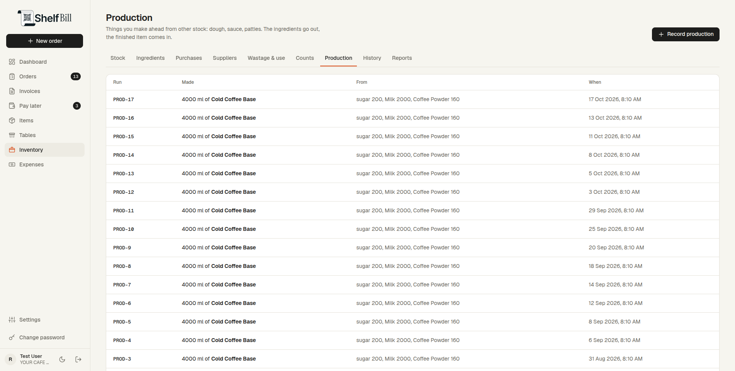Click the Tables icon in sidebar
The width and height of the screenshot is (735, 371).
tap(12, 135)
